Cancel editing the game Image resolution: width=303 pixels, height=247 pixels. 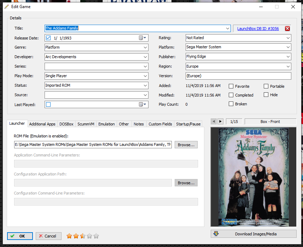point(48,236)
